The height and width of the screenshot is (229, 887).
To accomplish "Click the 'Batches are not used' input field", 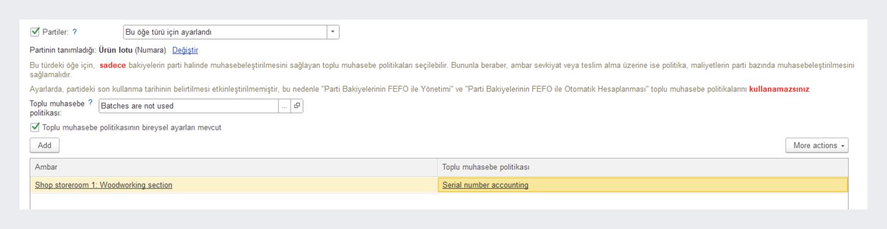I will tap(189, 106).
